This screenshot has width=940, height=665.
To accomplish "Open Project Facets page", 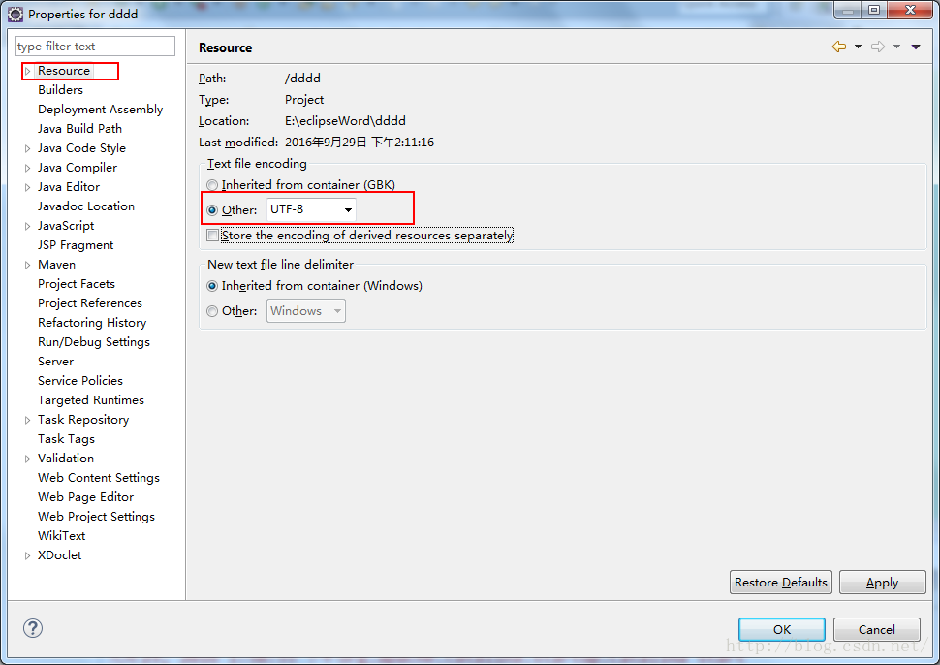I will point(77,284).
